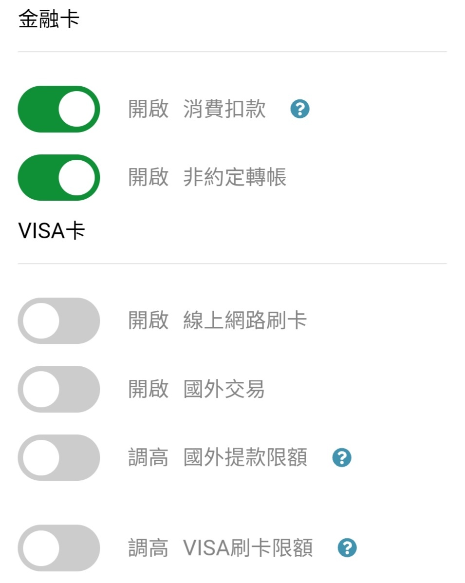Click the VISA卡 section heading
Viewport: 465px width, 583px height.
(x=52, y=231)
